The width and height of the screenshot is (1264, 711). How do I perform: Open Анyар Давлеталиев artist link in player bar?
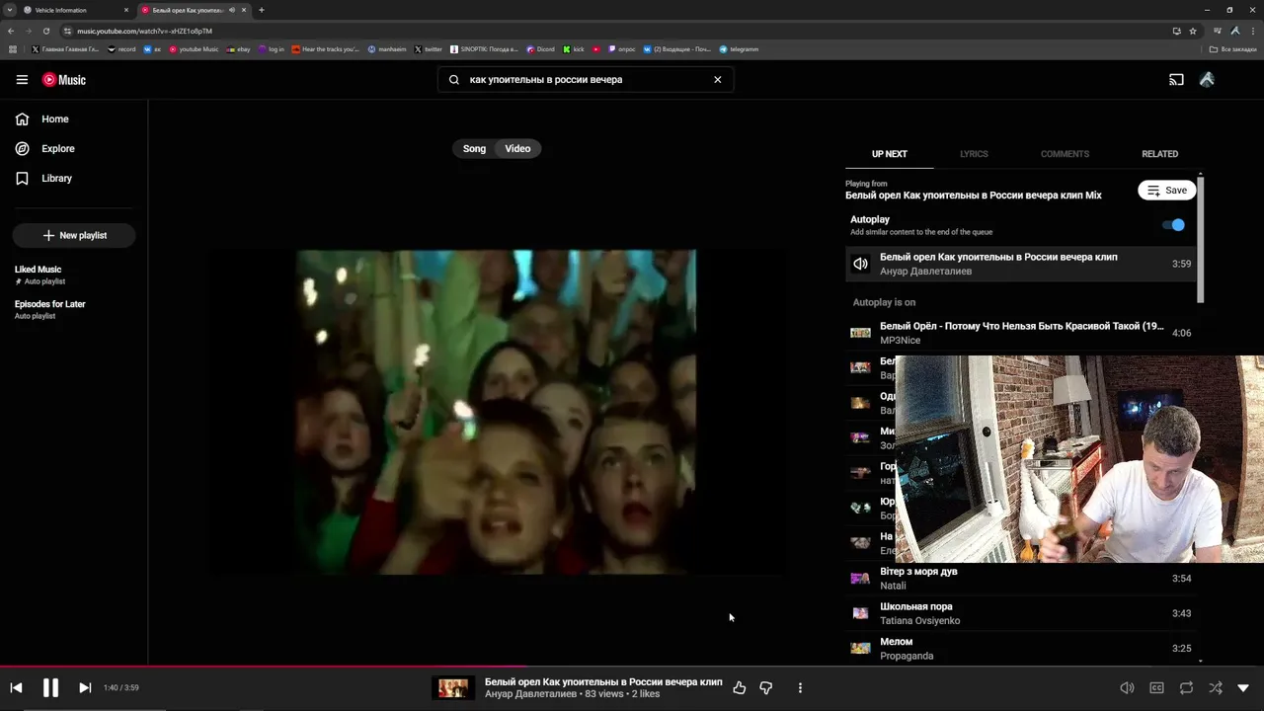(x=531, y=694)
